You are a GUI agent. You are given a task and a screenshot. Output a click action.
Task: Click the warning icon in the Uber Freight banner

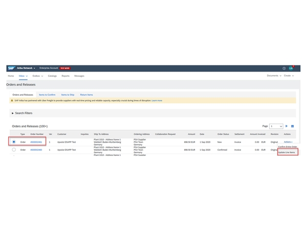pyautogui.click(x=12, y=101)
